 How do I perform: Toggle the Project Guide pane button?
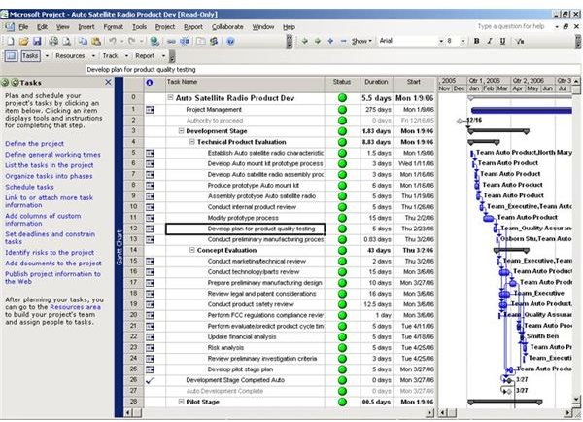11,56
